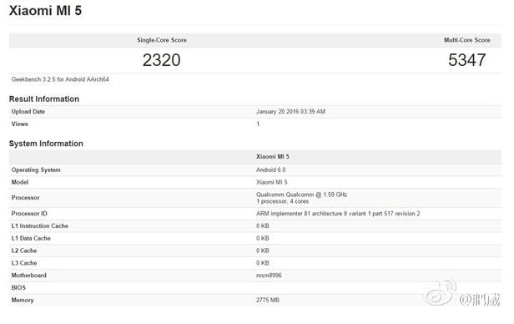Screen dimensions: 514x324
Task: Select the Multi-Core Score header
Action: pos(467,40)
